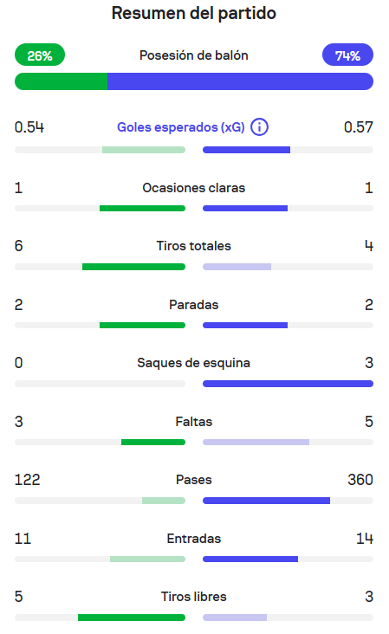Click the blue Pases bar

tap(267, 501)
